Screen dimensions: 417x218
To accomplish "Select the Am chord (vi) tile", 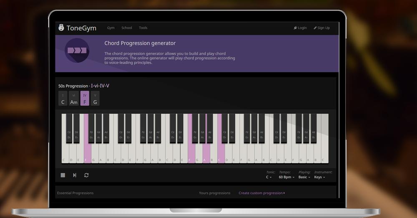I will 74,99.
